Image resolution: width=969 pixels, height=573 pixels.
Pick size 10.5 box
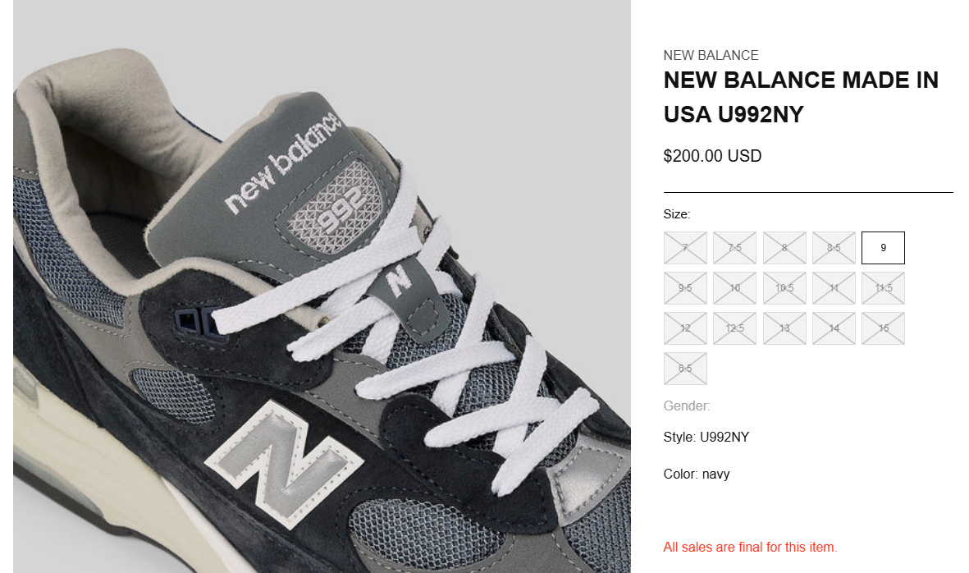coord(784,288)
